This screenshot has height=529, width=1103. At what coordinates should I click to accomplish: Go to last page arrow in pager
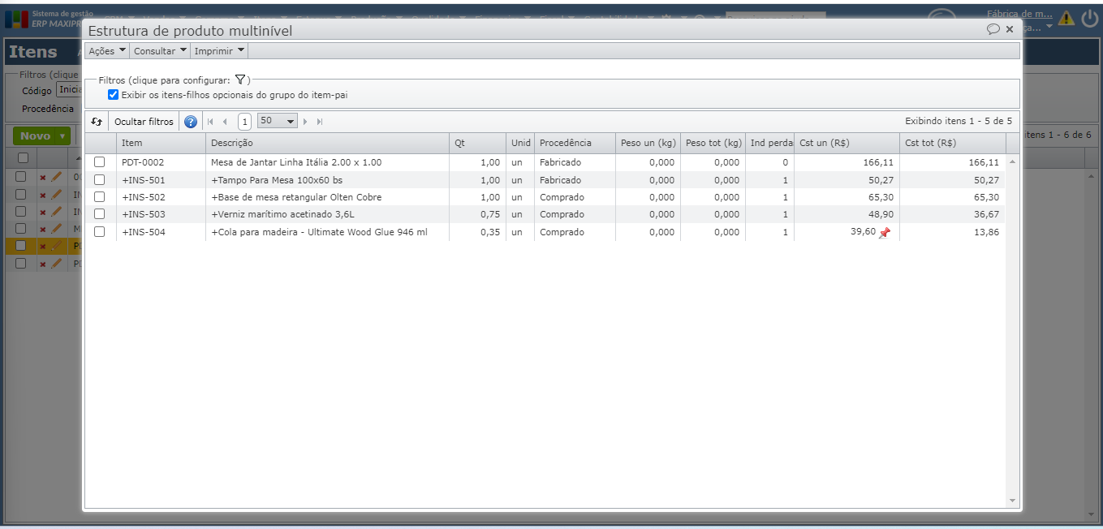(x=320, y=122)
